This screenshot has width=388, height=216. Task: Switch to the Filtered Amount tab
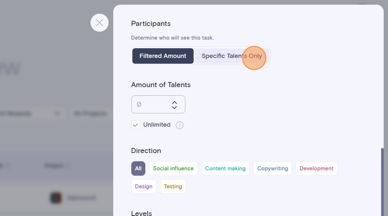(x=163, y=56)
